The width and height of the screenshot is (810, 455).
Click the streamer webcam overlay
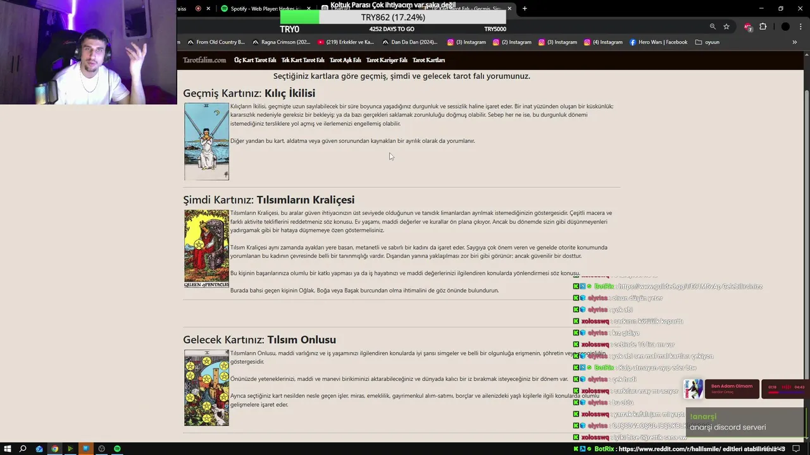89,52
